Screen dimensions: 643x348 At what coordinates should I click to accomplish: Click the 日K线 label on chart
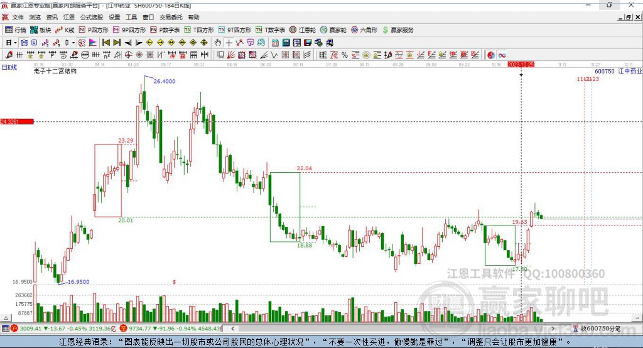coord(9,68)
